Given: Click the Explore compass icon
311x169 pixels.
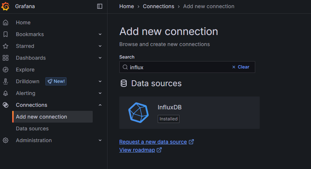Looking at the screenshot, I should pos(6,70).
